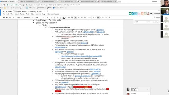Toggle italic formatting

coord(58,17)
